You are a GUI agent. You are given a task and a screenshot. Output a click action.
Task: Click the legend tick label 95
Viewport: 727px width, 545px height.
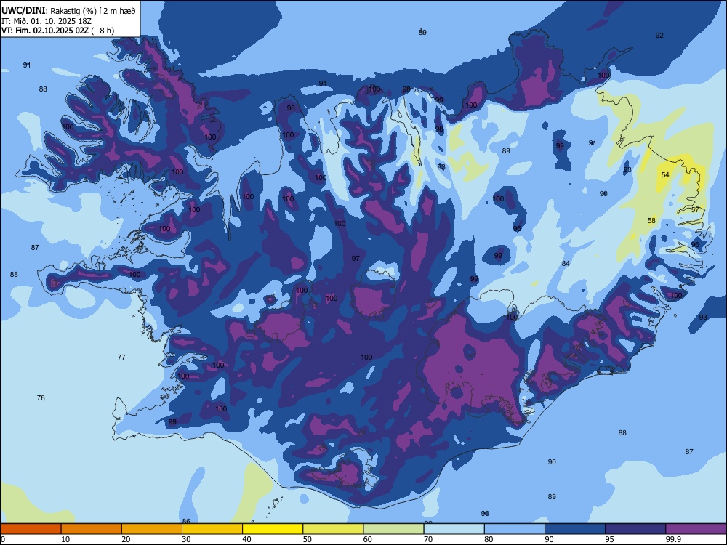pos(610,539)
